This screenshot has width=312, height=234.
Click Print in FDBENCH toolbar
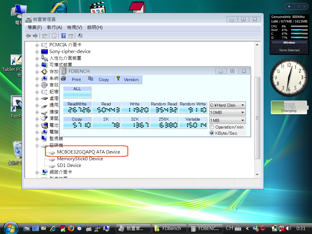click(x=73, y=80)
